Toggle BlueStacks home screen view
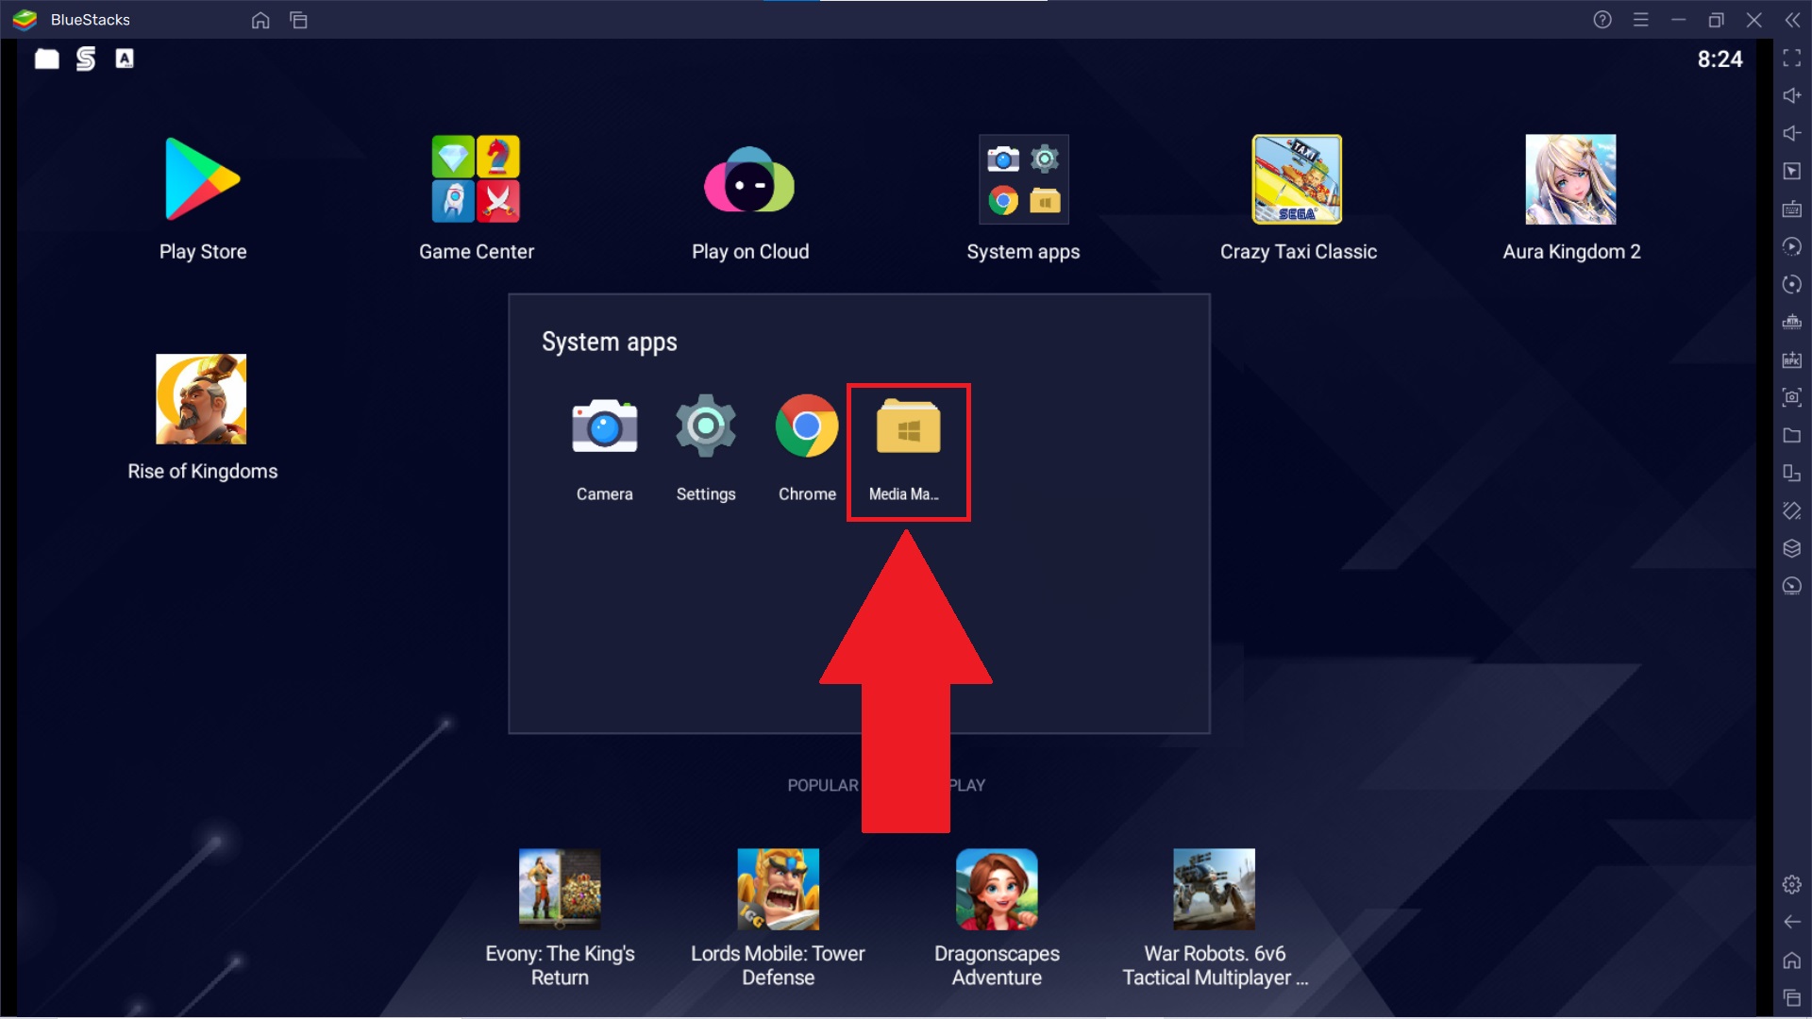 tap(260, 20)
